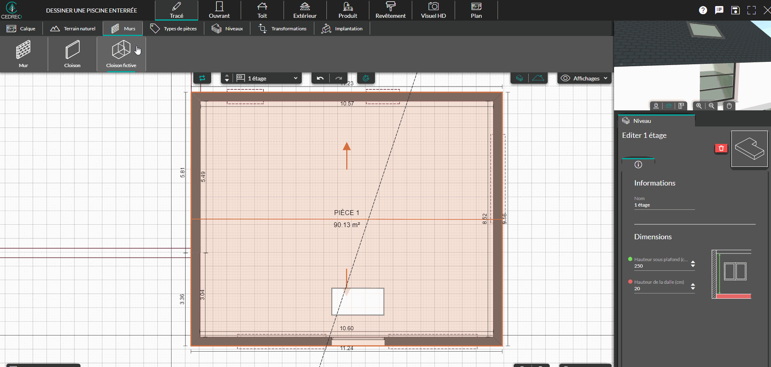Delete the current level with the trash icon
This screenshot has width=771, height=367.
click(x=721, y=148)
